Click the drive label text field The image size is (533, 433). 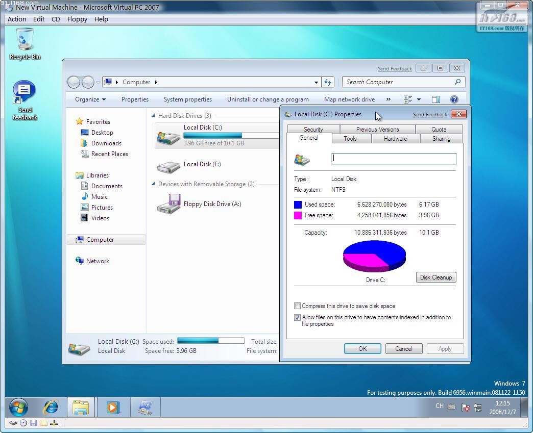click(x=394, y=159)
